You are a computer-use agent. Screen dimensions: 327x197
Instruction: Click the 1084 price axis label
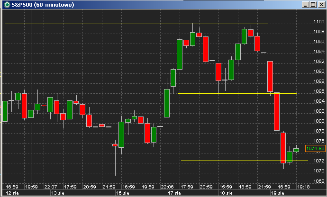[x=319, y=101]
